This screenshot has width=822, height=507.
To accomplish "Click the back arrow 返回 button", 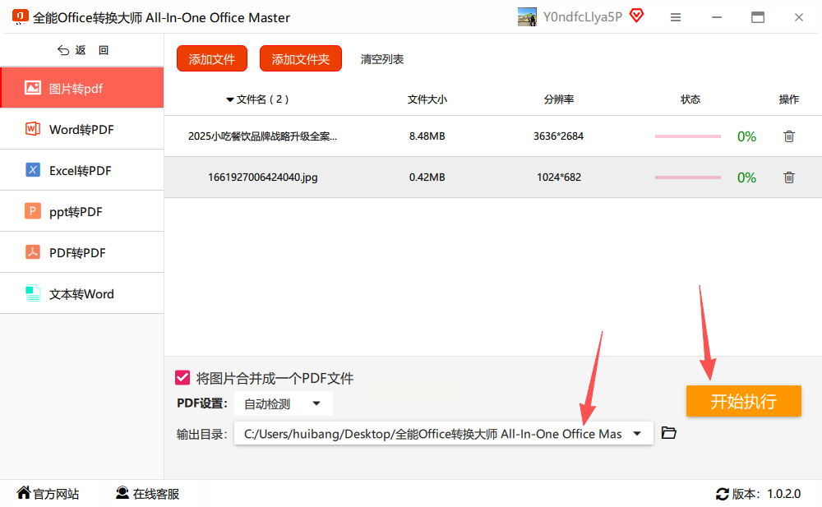I will pos(83,50).
